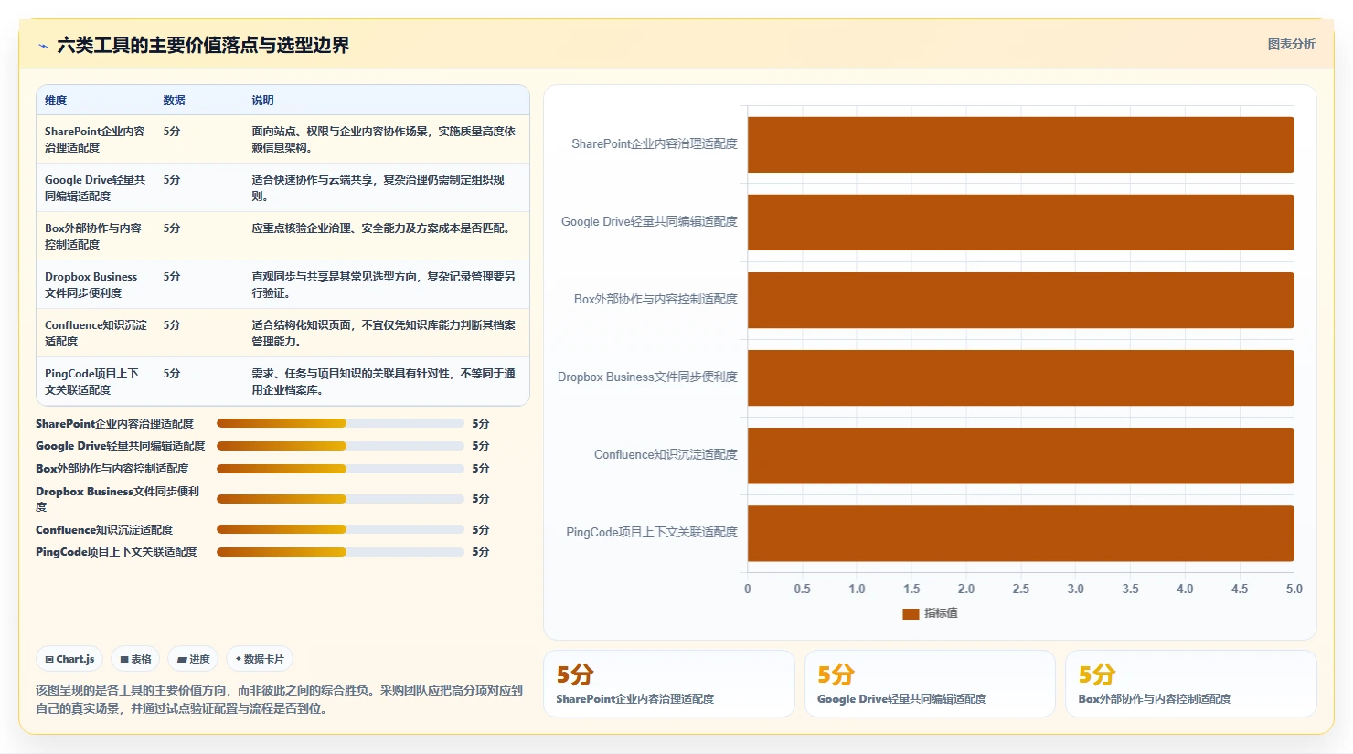Click the panel title 六类工具的主要价值落点与选型边界

point(203,46)
